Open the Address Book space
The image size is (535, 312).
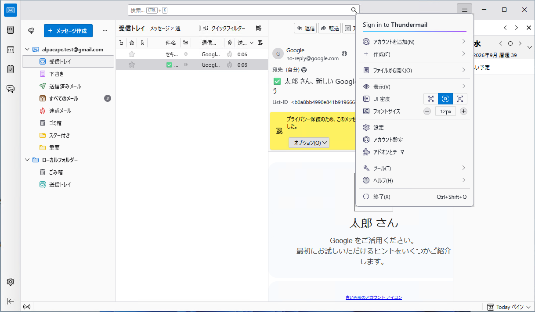click(11, 30)
